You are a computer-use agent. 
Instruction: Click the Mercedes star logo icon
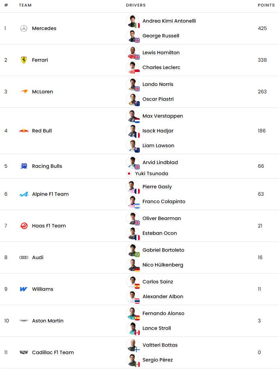[24, 28]
